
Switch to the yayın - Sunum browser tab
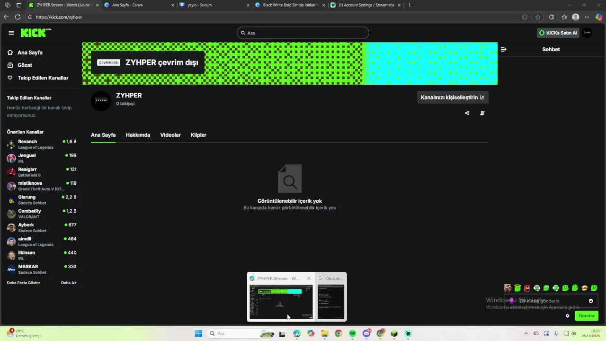pyautogui.click(x=214, y=5)
